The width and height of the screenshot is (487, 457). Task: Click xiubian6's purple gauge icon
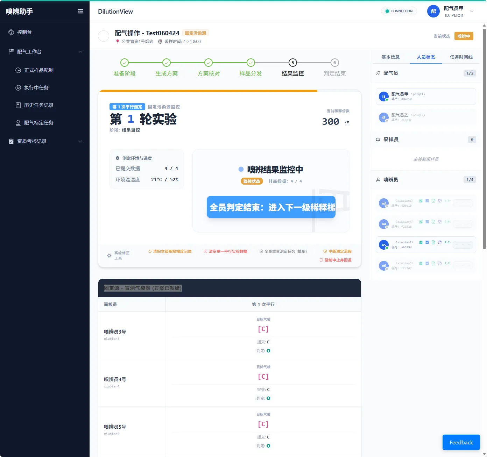tap(440, 263)
